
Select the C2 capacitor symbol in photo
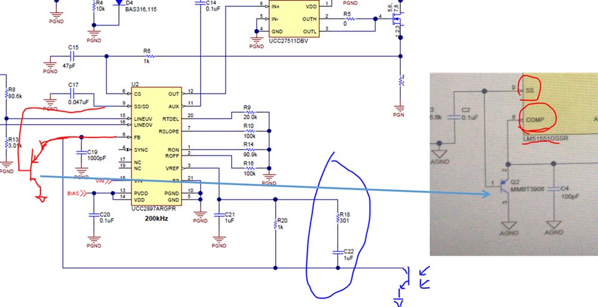click(454, 117)
